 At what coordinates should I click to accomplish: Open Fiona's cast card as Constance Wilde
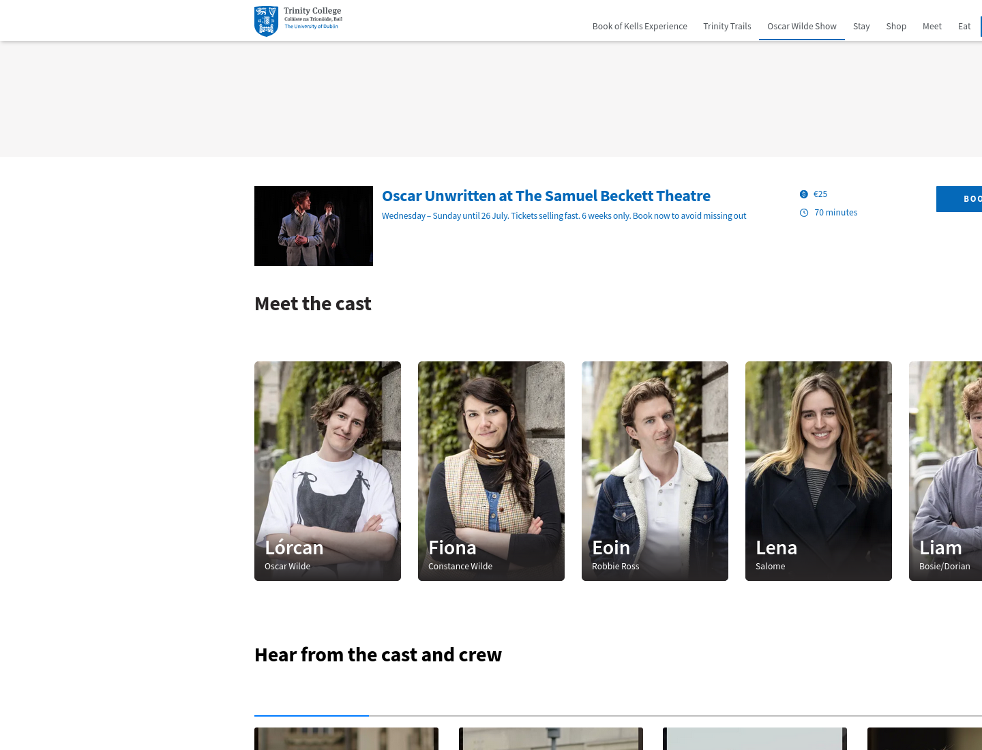[491, 471]
